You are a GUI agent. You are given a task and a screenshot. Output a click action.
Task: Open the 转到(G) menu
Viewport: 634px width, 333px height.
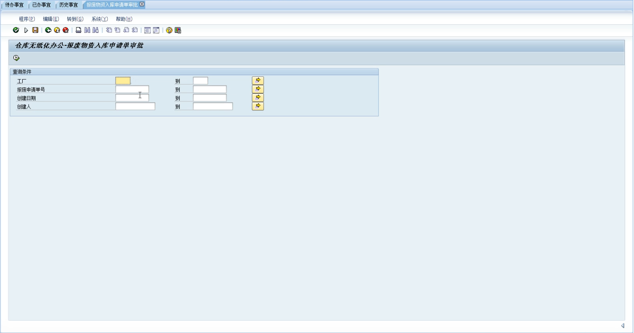(75, 19)
